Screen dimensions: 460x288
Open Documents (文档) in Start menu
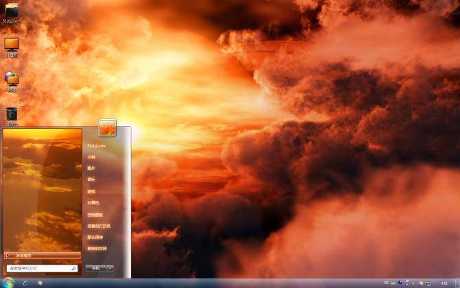pos(91,157)
